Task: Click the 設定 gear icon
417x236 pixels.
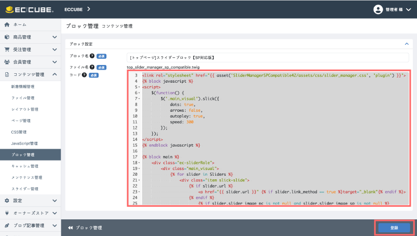Action: (x=7, y=201)
